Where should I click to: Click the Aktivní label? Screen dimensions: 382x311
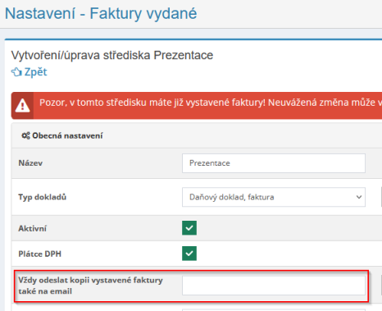click(32, 228)
